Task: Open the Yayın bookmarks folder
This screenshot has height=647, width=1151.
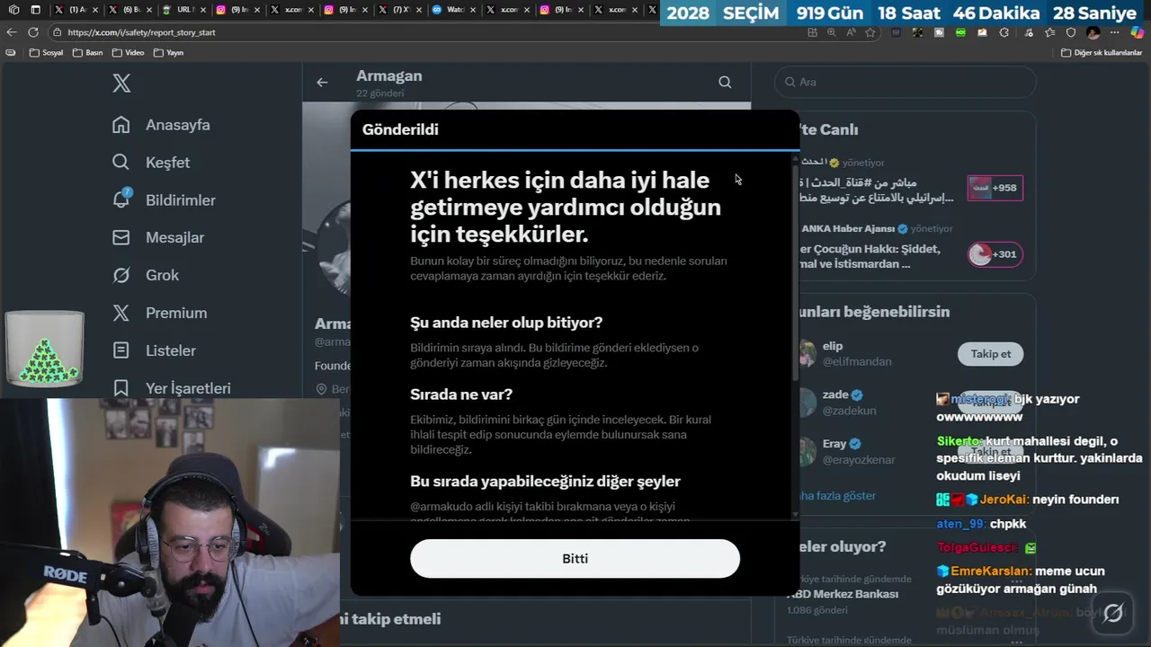Action: pyautogui.click(x=169, y=53)
